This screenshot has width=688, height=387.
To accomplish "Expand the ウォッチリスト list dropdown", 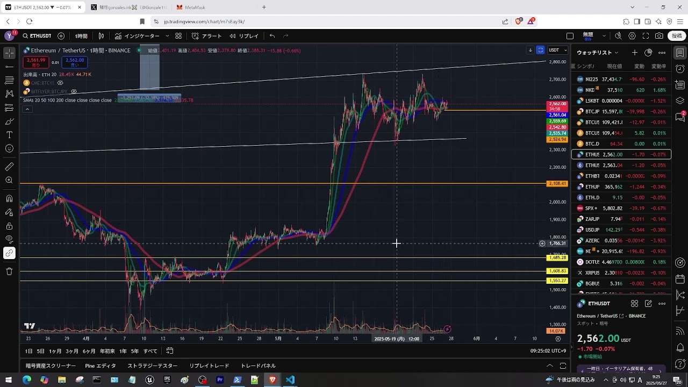I will 598,53.
